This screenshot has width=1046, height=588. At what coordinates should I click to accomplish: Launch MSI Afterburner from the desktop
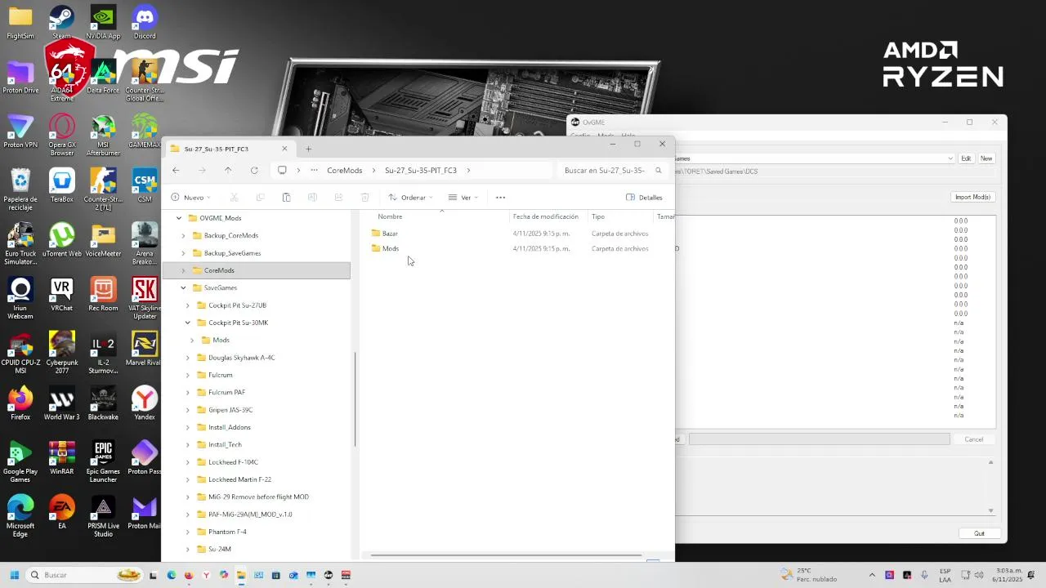103,135
